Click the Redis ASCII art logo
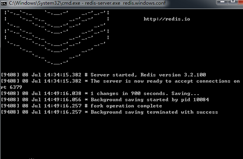Viewport: 243px width, 159px height. 57,37
